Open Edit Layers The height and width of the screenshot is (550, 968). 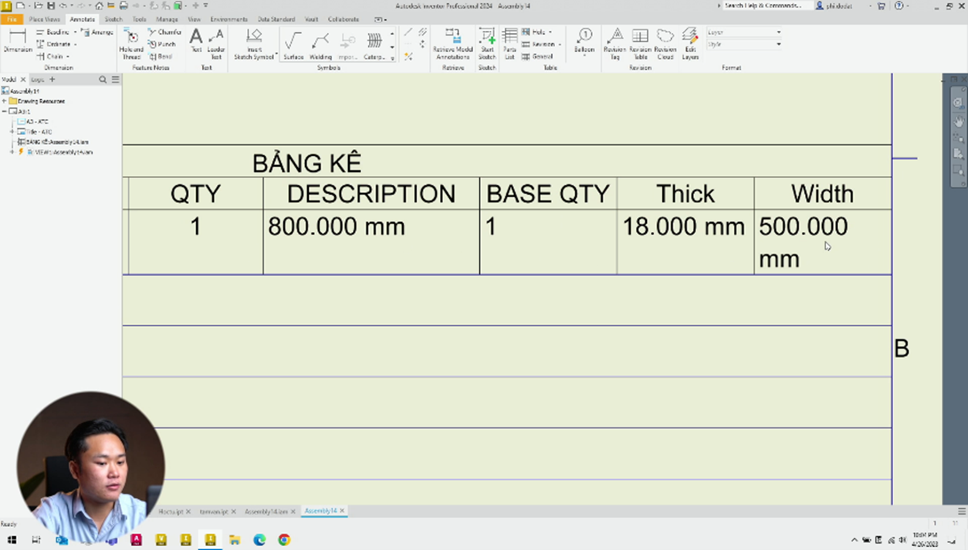[690, 44]
